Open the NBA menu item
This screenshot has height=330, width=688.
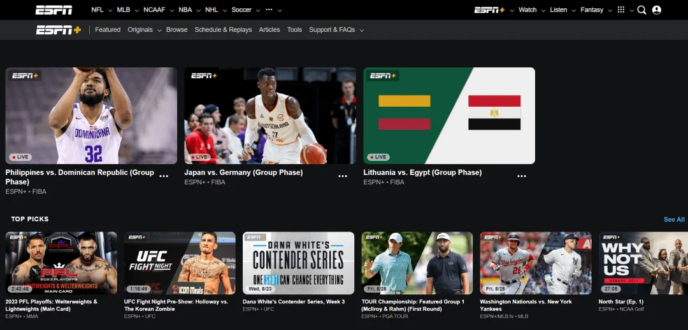click(x=185, y=10)
